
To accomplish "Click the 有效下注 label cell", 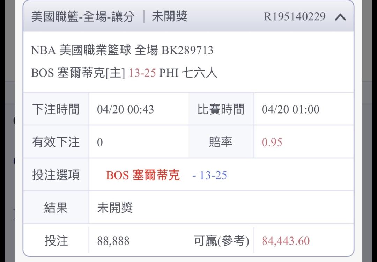I will [56, 143].
